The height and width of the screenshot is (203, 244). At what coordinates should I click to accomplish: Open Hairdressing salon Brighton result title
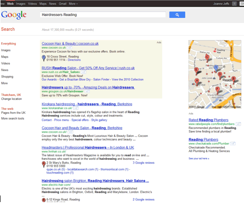coord(95,181)
